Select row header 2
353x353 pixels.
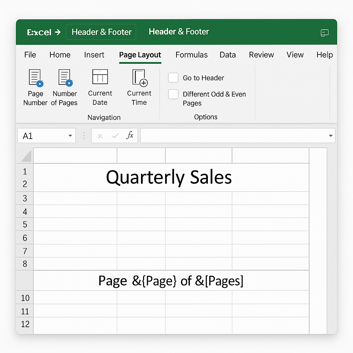coord(25,184)
